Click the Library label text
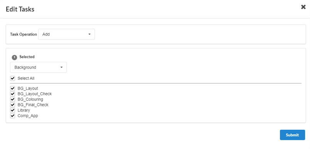Screen dimensions: 310x149 click(x=24, y=110)
